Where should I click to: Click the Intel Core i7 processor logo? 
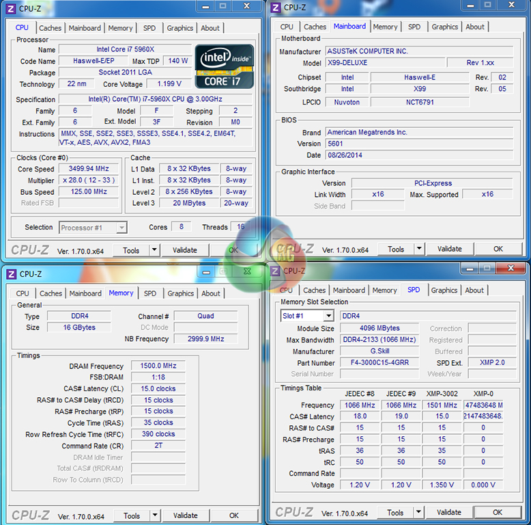224,66
